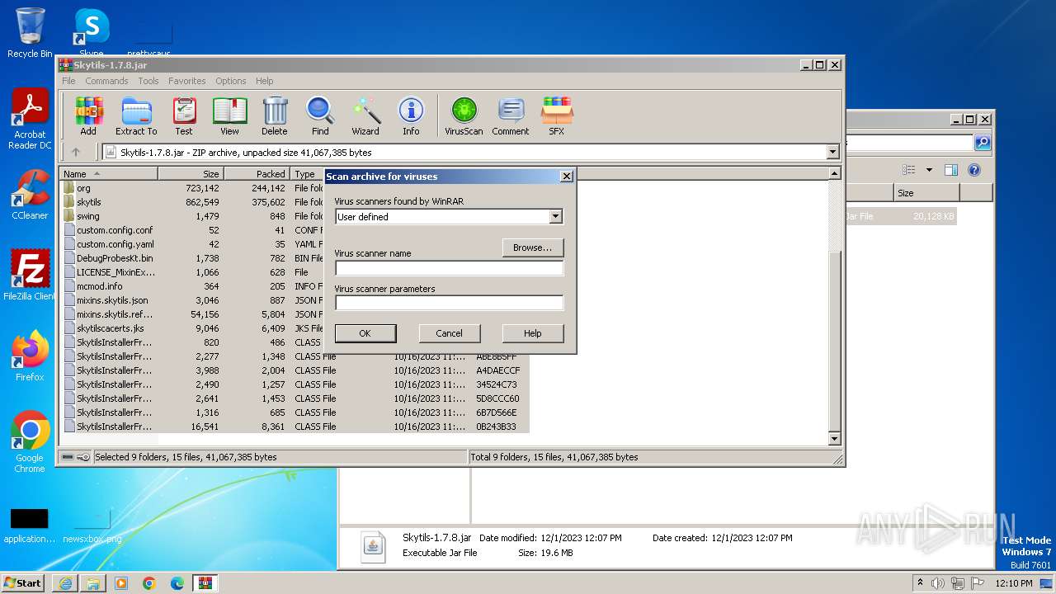Click the Find toolbar icon
1056x594 pixels.
click(x=320, y=115)
